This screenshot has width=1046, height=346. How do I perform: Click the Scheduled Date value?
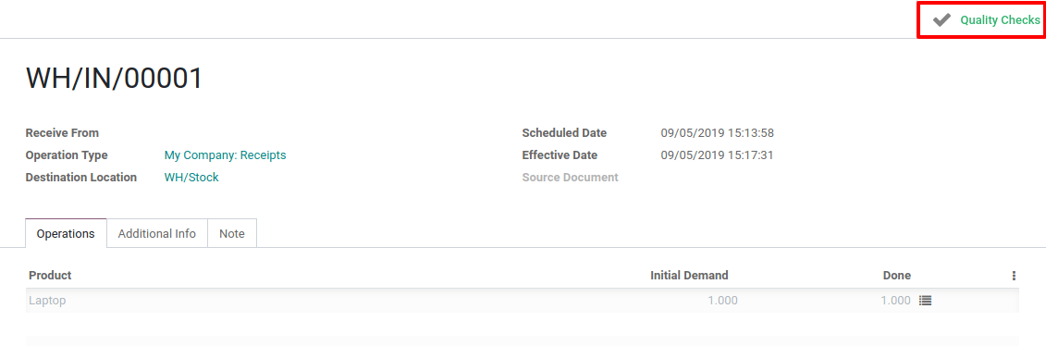[717, 132]
